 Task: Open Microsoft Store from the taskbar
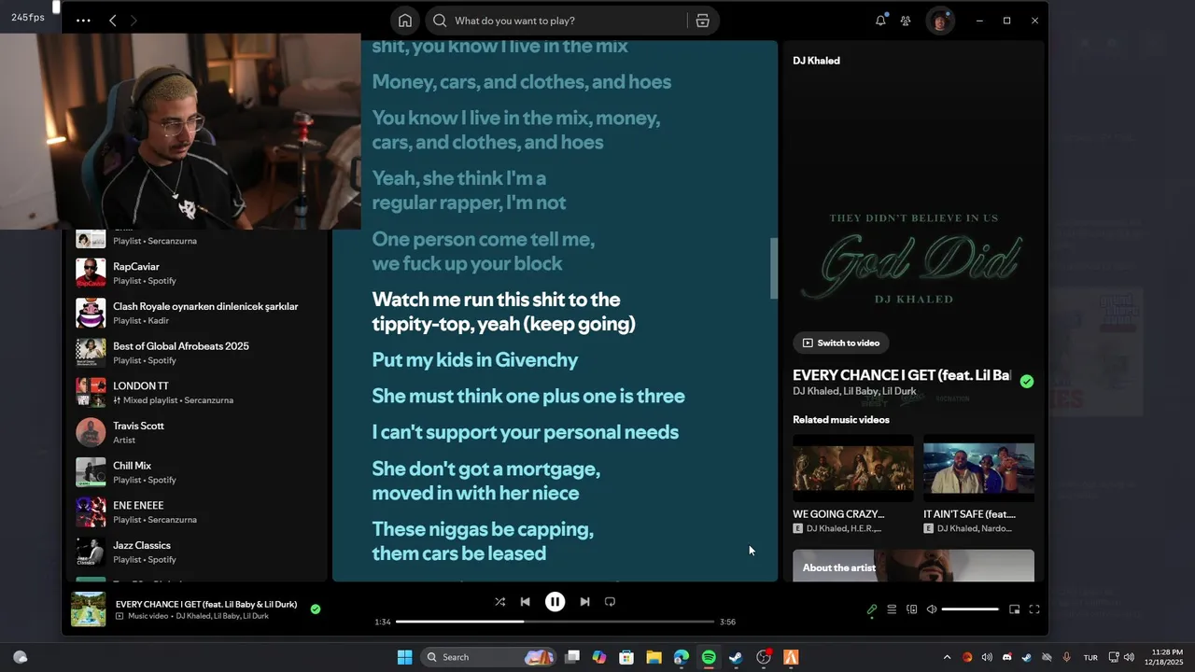(626, 657)
